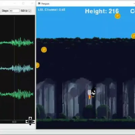Click the LSL Channel readout text
The width and height of the screenshot is (135, 135).
(52, 10)
